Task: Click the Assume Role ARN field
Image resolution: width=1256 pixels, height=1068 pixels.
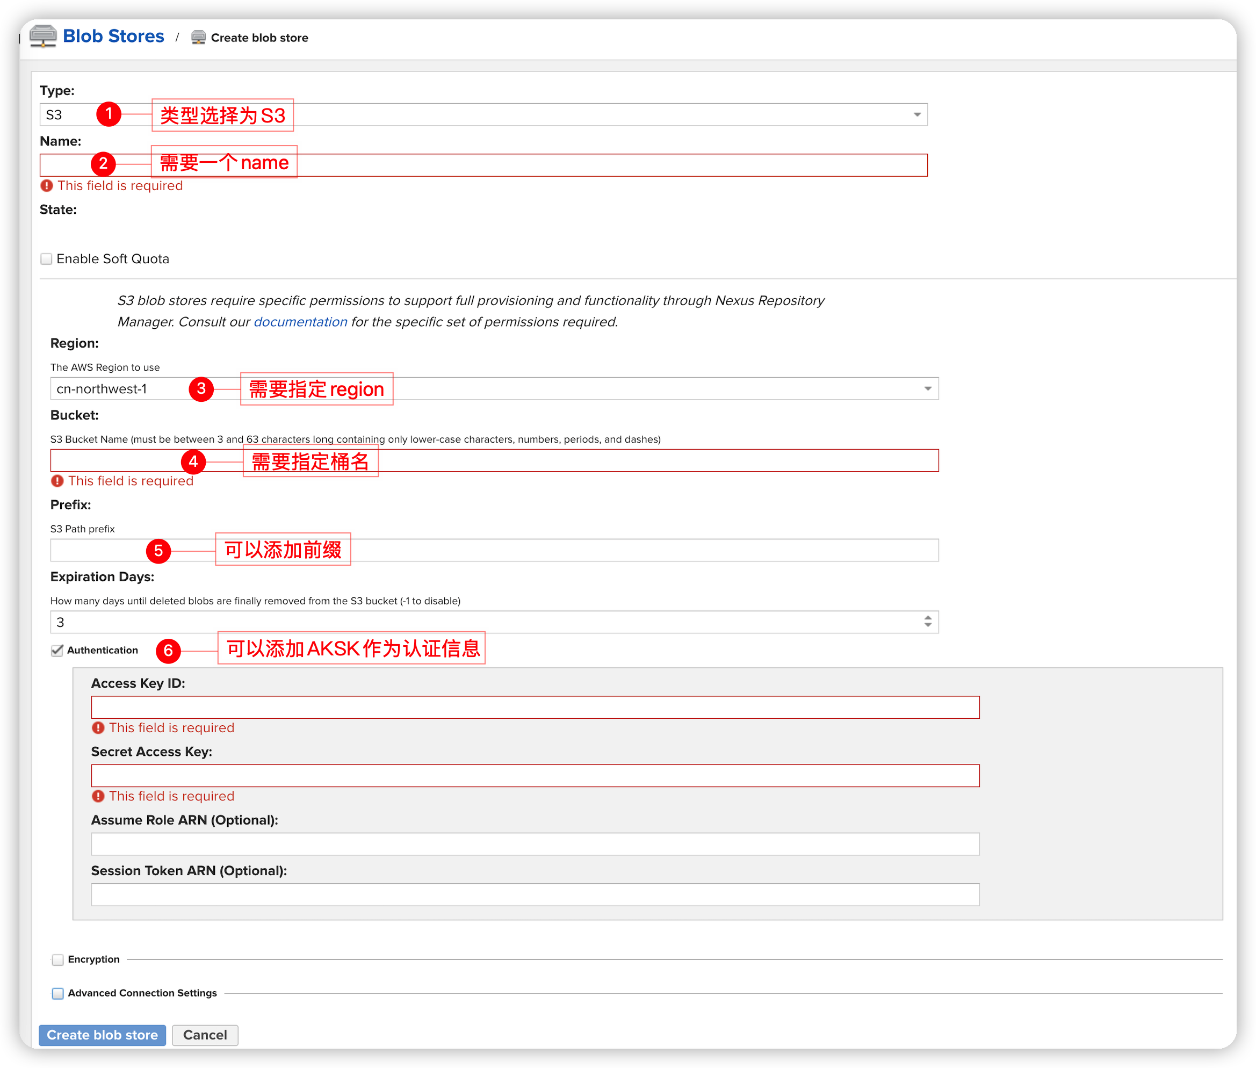Action: click(x=535, y=843)
